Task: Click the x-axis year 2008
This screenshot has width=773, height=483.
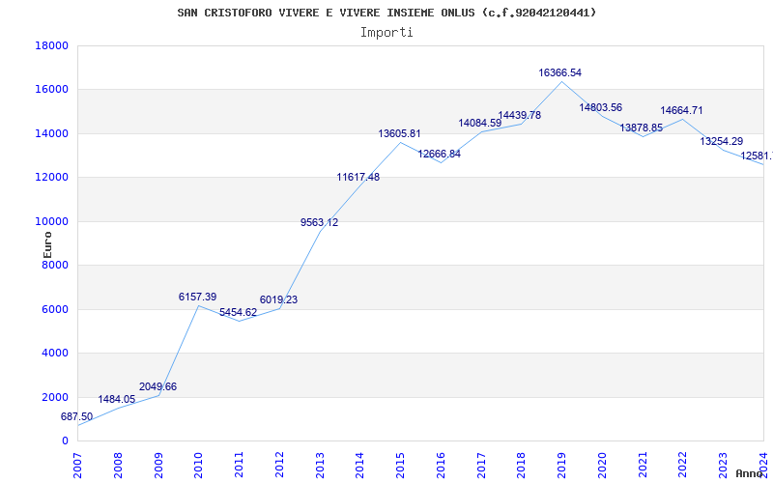Action: [118, 466]
